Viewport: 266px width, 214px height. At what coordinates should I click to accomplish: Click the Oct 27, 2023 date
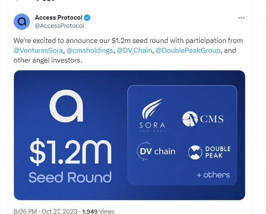pos(59,211)
